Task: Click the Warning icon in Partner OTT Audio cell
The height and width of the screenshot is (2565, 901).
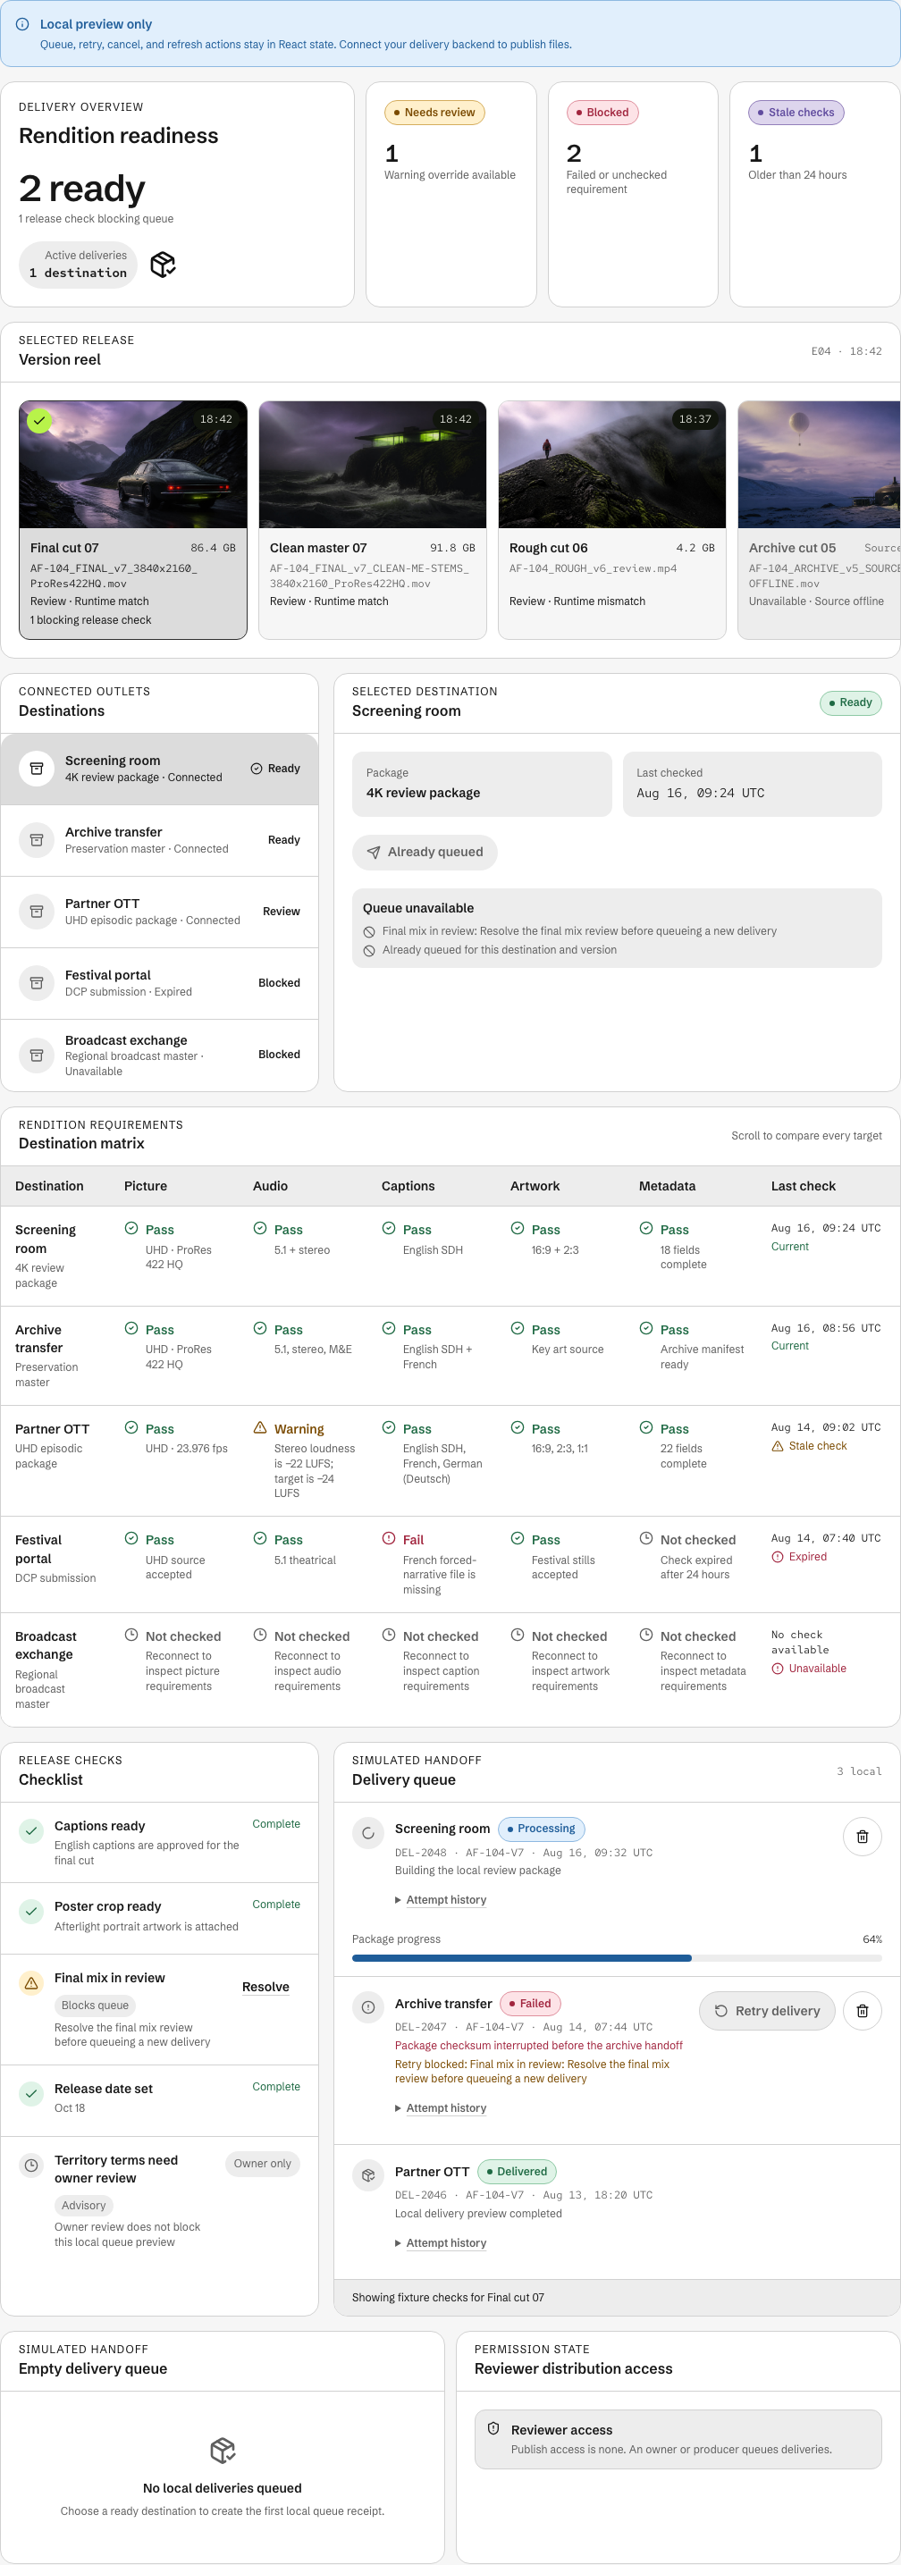Action: click(260, 1428)
